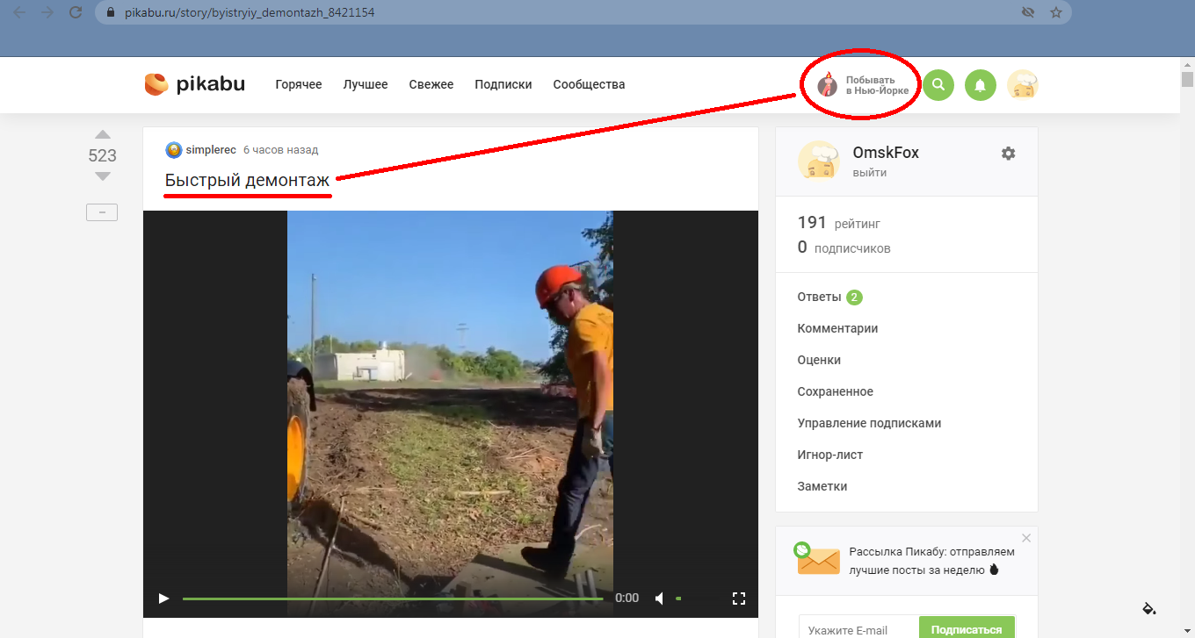Reload the page in browser
The image size is (1195, 638).
[76, 13]
